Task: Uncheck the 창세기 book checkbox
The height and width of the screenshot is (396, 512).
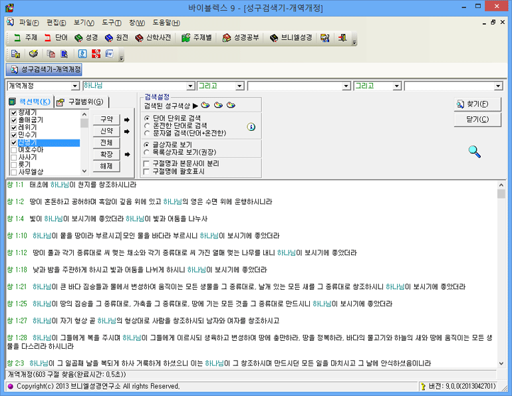Action: [x=14, y=113]
